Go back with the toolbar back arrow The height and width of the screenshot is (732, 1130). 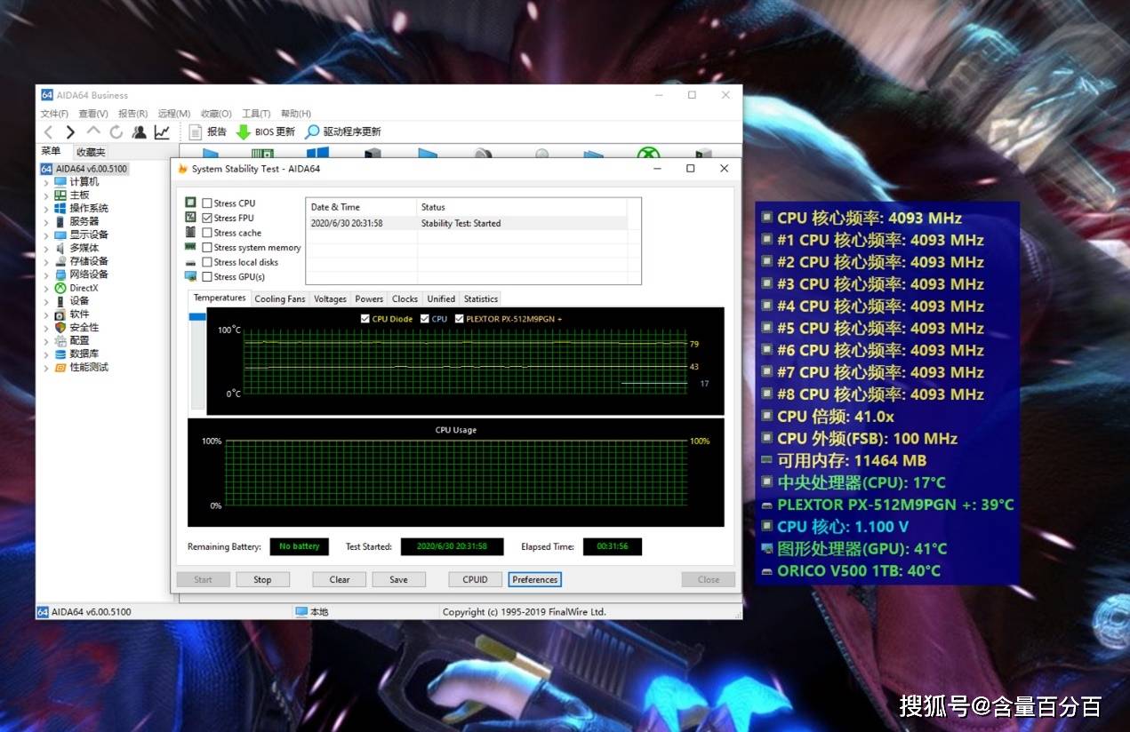(48, 132)
